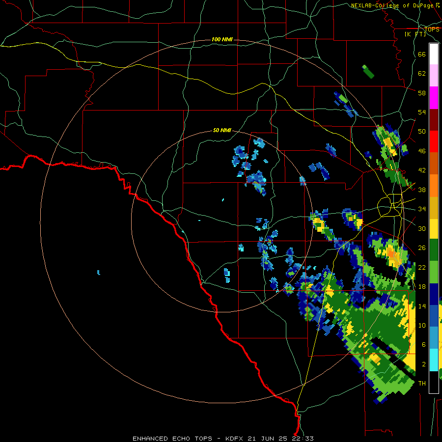Click the 'TOPS' legend title
The width and height of the screenshot is (442, 442).
click(x=432, y=29)
